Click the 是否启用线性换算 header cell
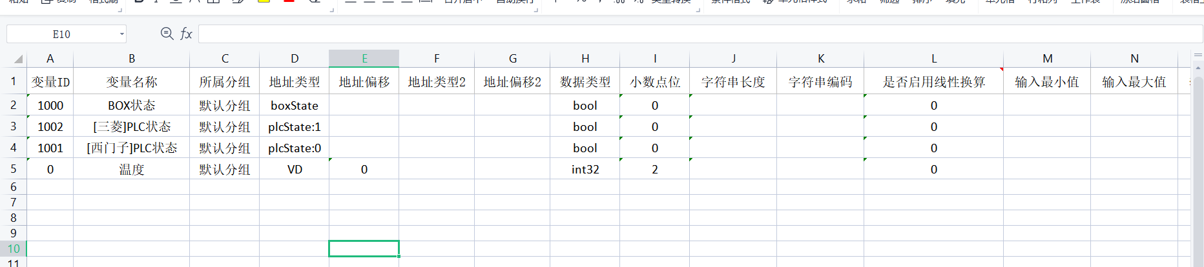1204x267 pixels. point(933,82)
